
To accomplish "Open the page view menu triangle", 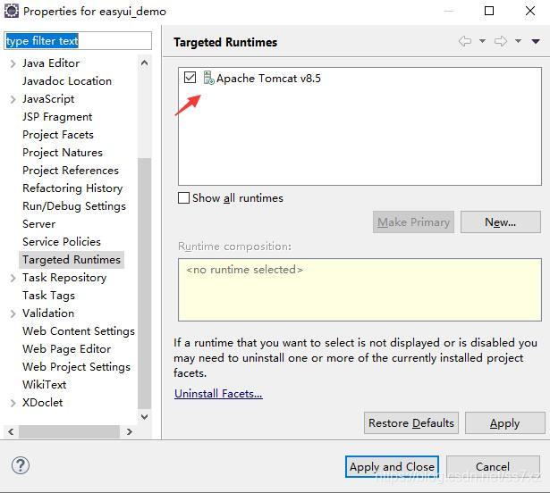I will (536, 41).
